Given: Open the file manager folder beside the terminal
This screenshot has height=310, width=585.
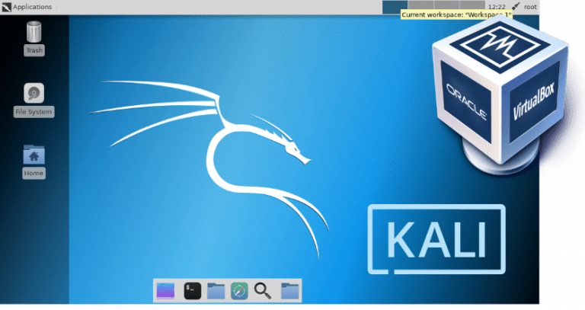Looking at the screenshot, I should tap(216, 291).
